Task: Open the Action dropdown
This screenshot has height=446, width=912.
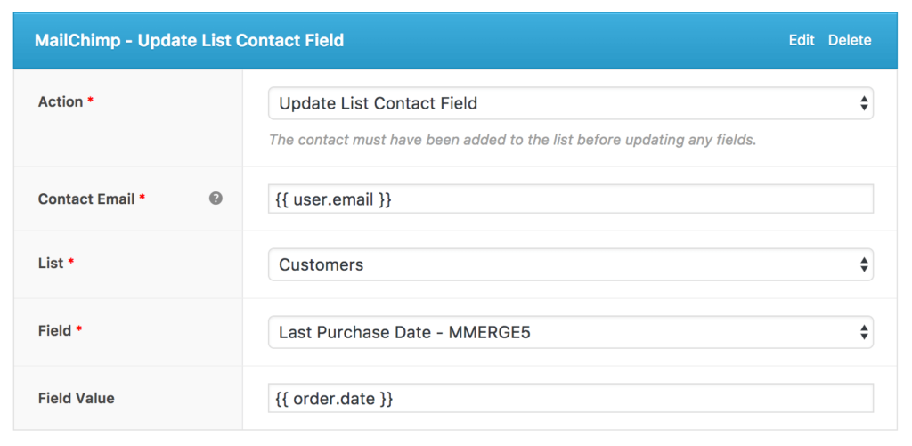Action: pyautogui.click(x=570, y=103)
